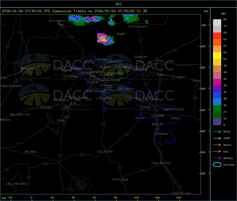Screen dimensions: 237x201
Task: Click the 'CompantEscard' map label
Action: [173, 109]
